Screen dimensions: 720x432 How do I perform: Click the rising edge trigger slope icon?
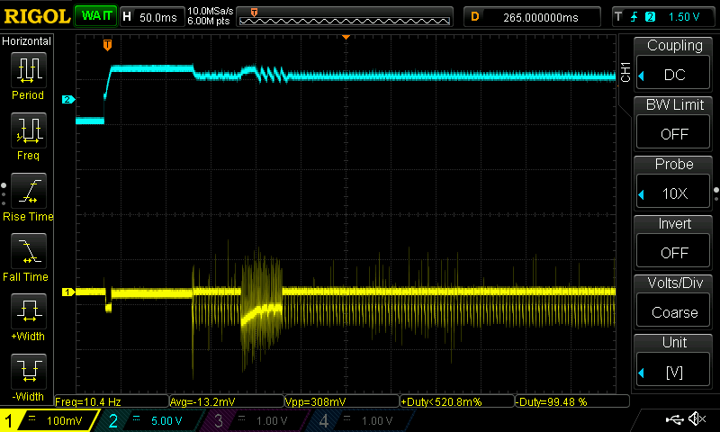(634, 17)
